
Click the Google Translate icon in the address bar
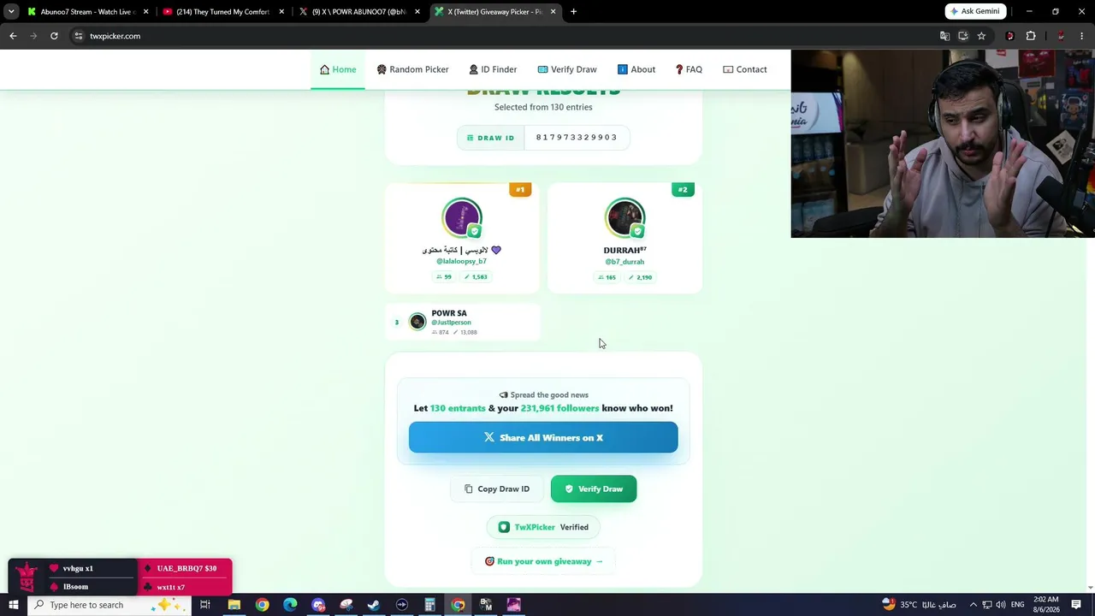click(x=944, y=36)
